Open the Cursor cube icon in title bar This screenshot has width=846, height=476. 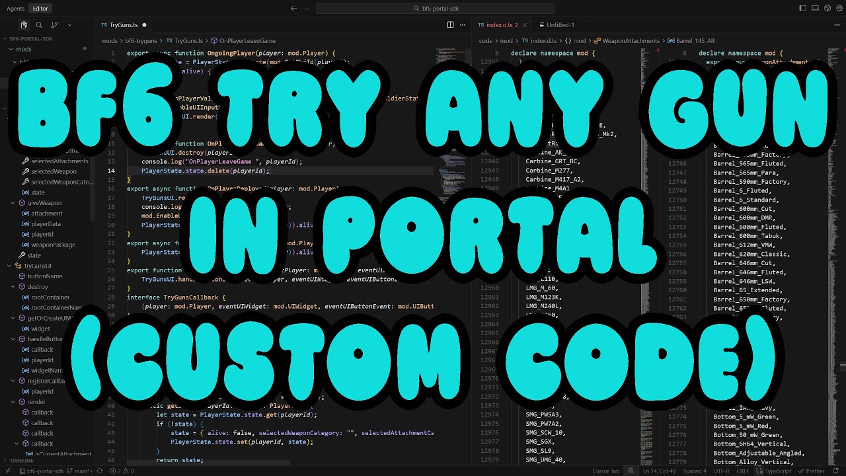point(826,9)
